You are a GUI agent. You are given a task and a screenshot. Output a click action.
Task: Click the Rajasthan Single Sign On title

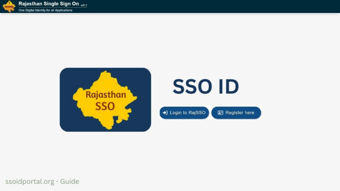[48, 4]
